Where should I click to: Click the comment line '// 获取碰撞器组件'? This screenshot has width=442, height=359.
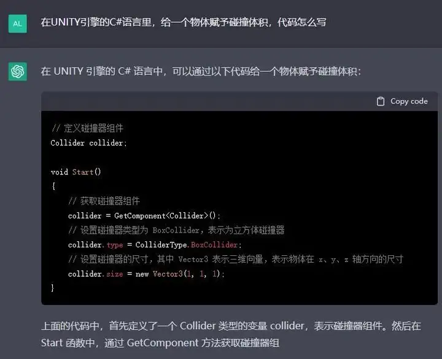coord(104,201)
